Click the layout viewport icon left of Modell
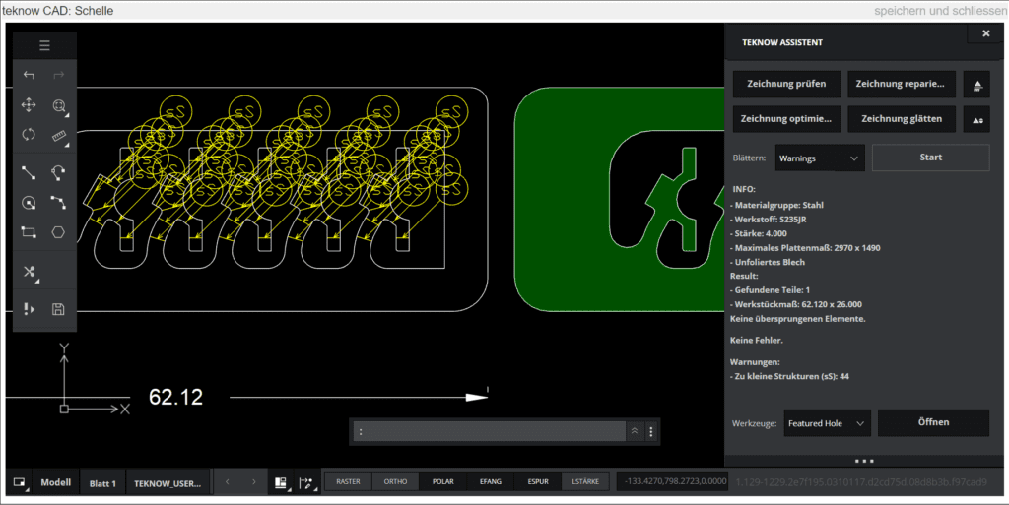Viewport: 1009px width, 505px height. point(20,482)
